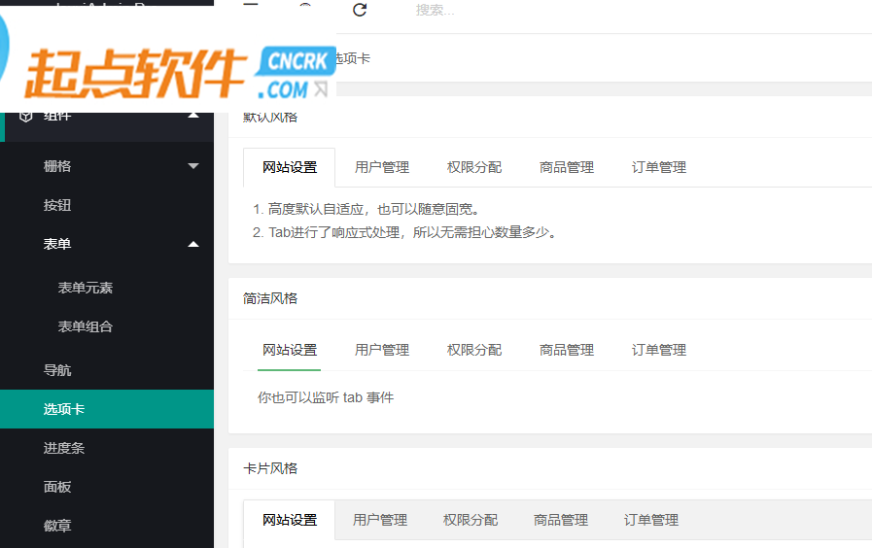
Task: Show 商品管理 tab in 默认风格 section
Action: coord(566,167)
